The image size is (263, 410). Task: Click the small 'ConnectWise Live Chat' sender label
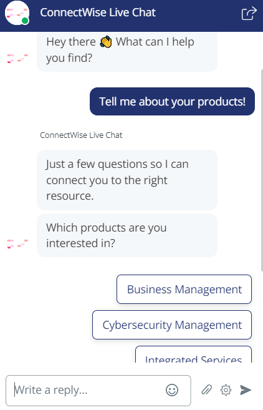[x=81, y=135]
